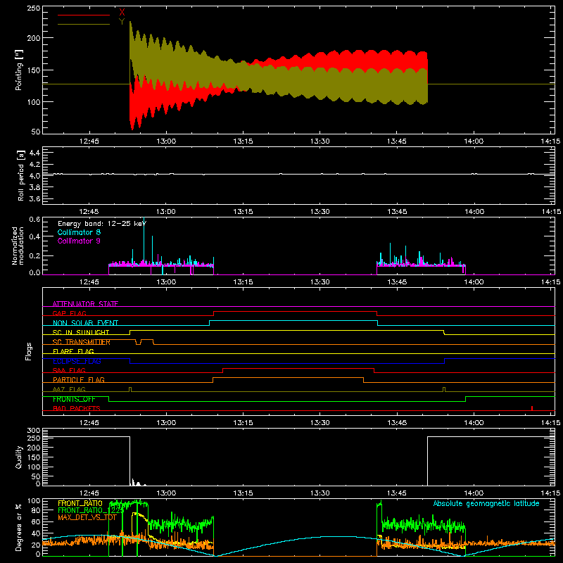Click 13:45 time label under modulation plot
The width and height of the screenshot is (563, 563).
(397, 282)
